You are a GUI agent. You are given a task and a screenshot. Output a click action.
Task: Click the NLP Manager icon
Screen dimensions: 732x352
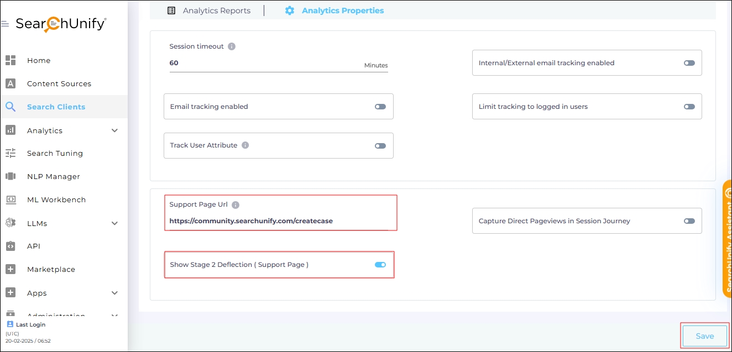[11, 176]
